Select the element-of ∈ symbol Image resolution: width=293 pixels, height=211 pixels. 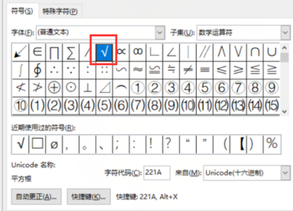pos(37,52)
